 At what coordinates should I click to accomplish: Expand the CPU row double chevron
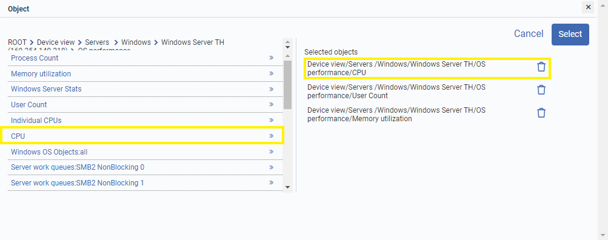coord(272,136)
